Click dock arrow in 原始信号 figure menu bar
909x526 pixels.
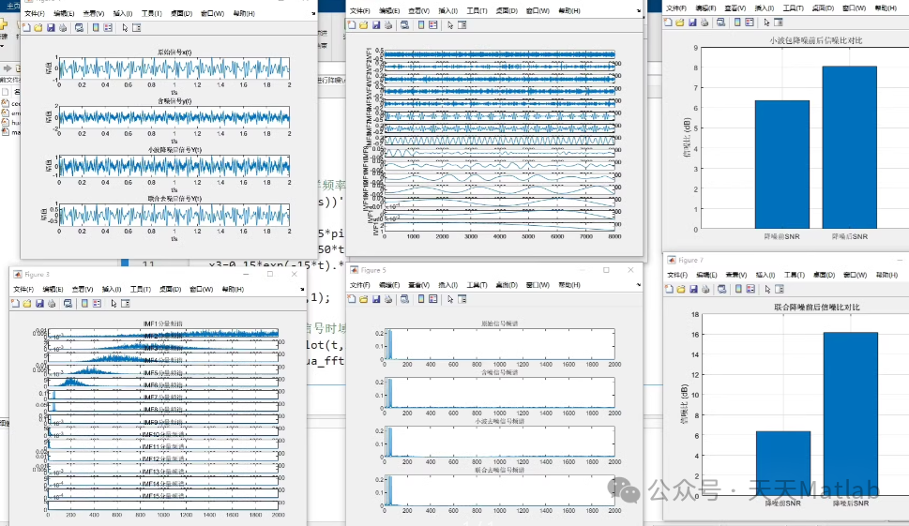pyautogui.click(x=313, y=13)
